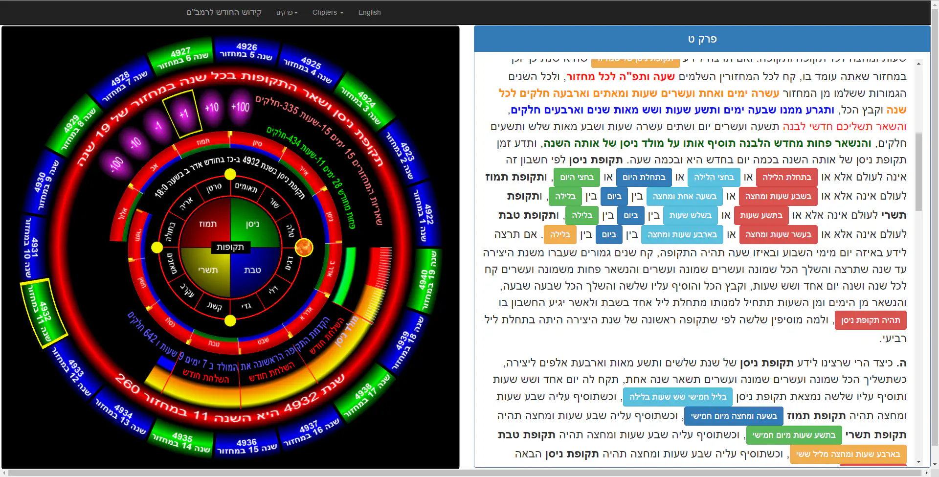This screenshot has width=939, height=477.
Task: Click the -1 purple decrement orb
Action: 157,126
